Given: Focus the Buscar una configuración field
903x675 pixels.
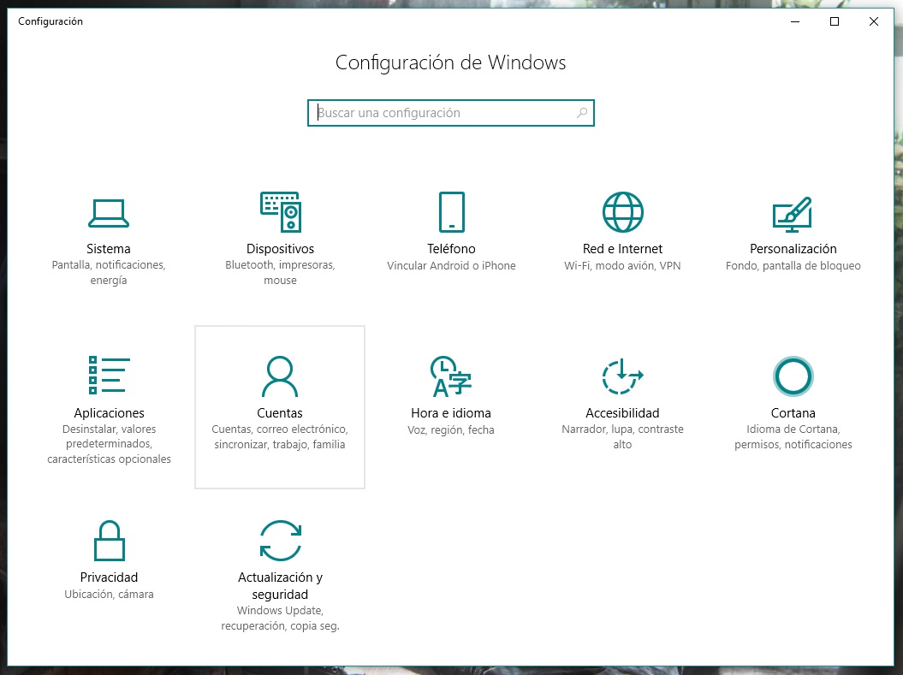Looking at the screenshot, I should tap(451, 113).
